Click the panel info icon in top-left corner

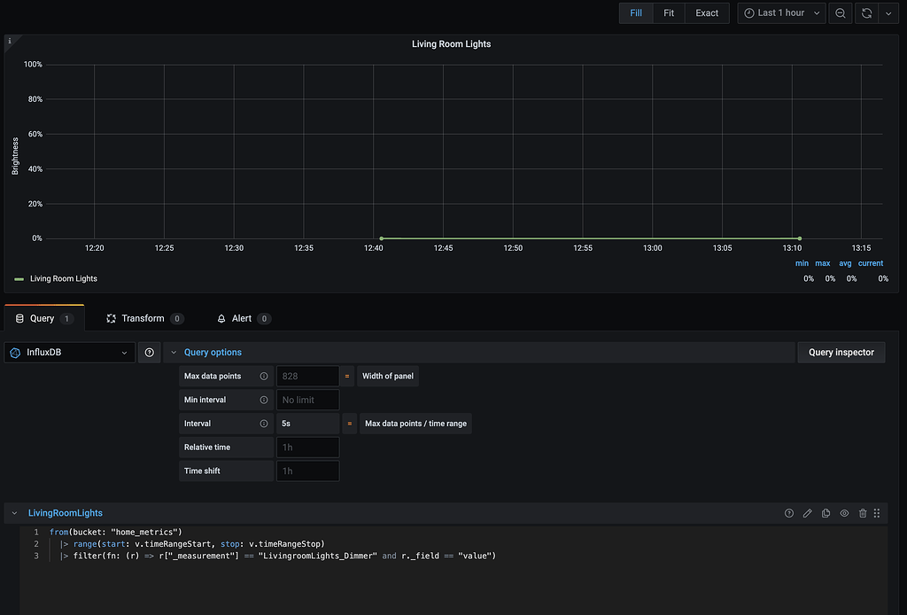(11, 39)
